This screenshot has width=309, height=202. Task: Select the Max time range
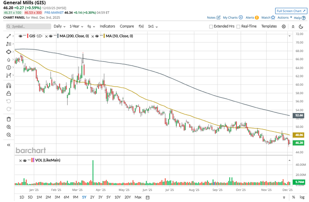tap(138, 197)
